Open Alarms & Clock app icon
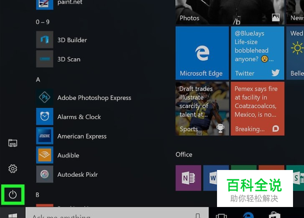304x218 pixels. click(x=45, y=116)
